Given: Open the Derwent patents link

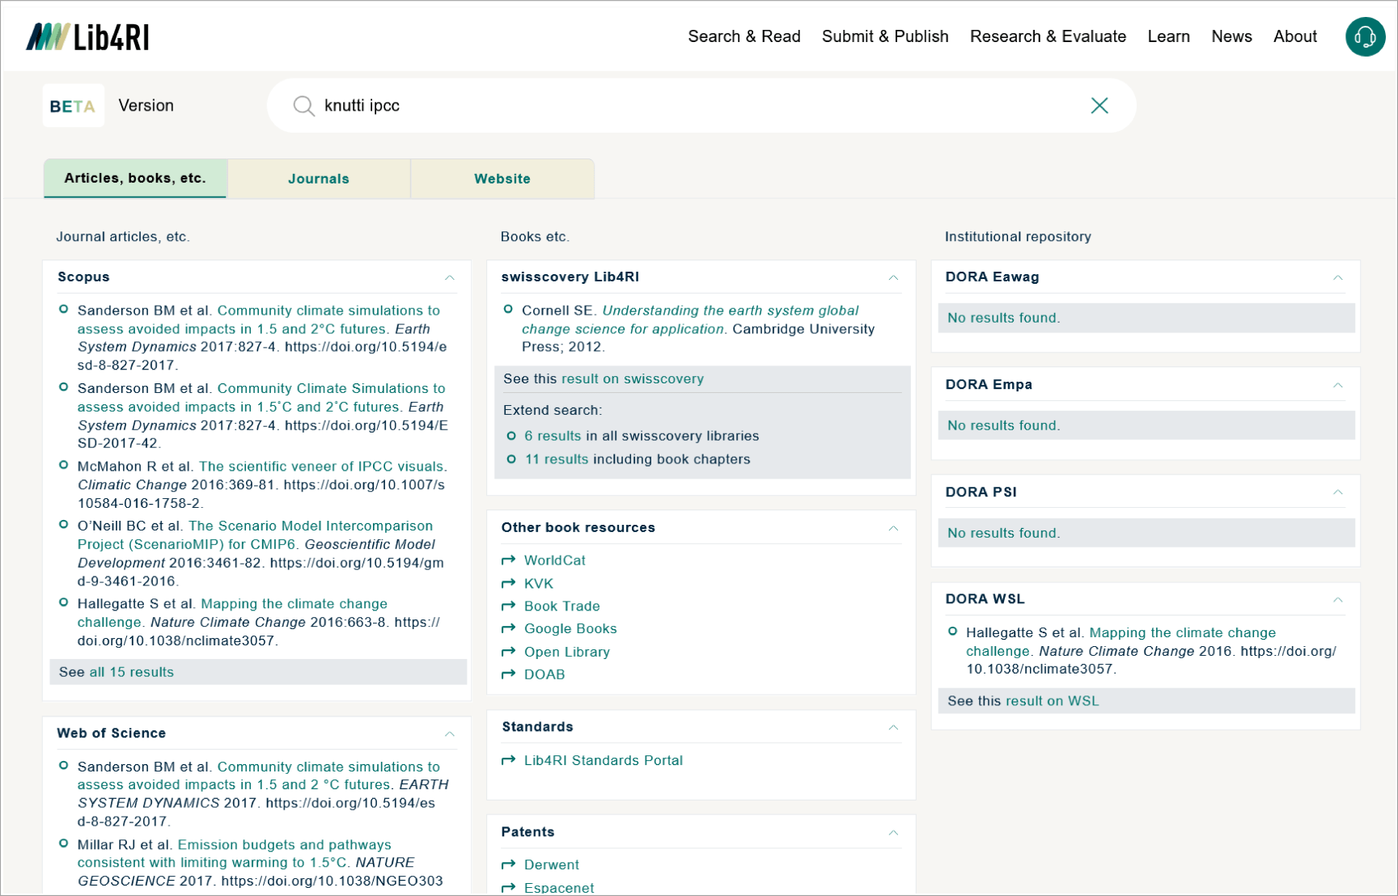Looking at the screenshot, I should tap(552, 864).
